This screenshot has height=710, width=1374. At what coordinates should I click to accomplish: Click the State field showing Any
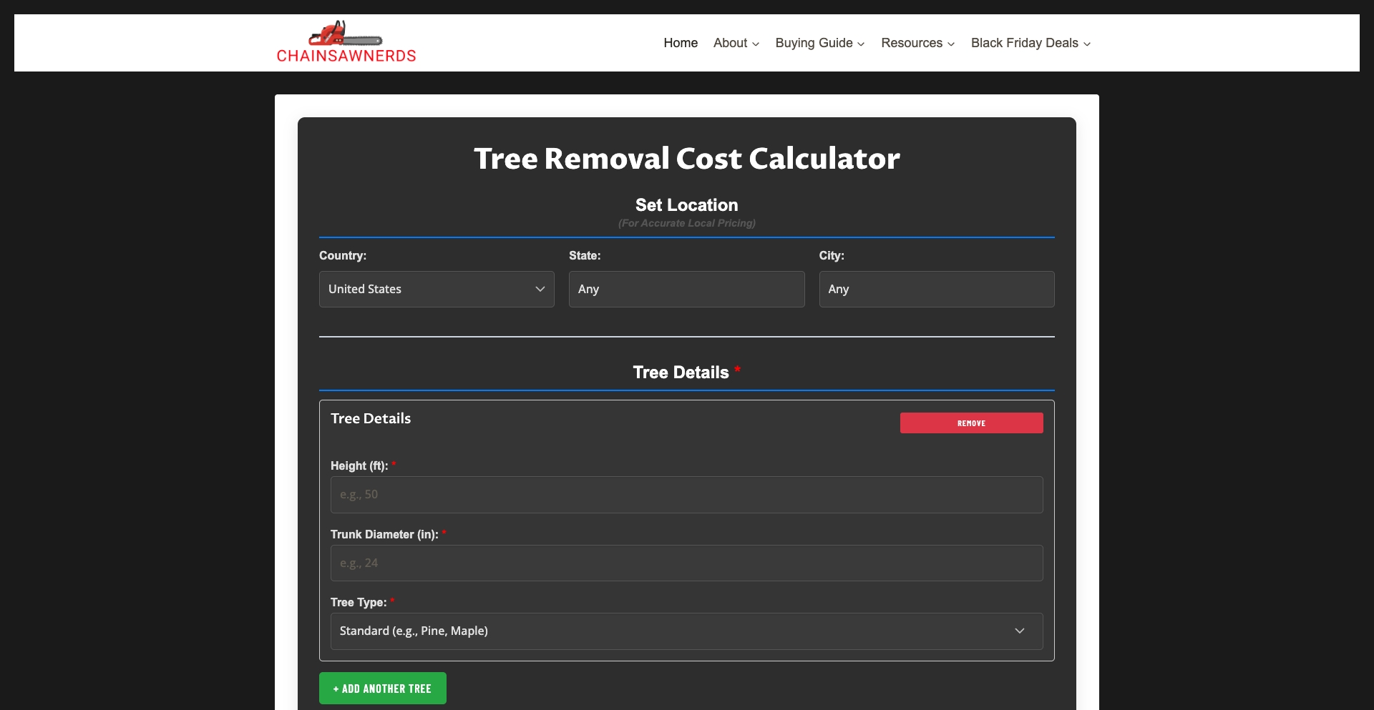(x=686, y=289)
